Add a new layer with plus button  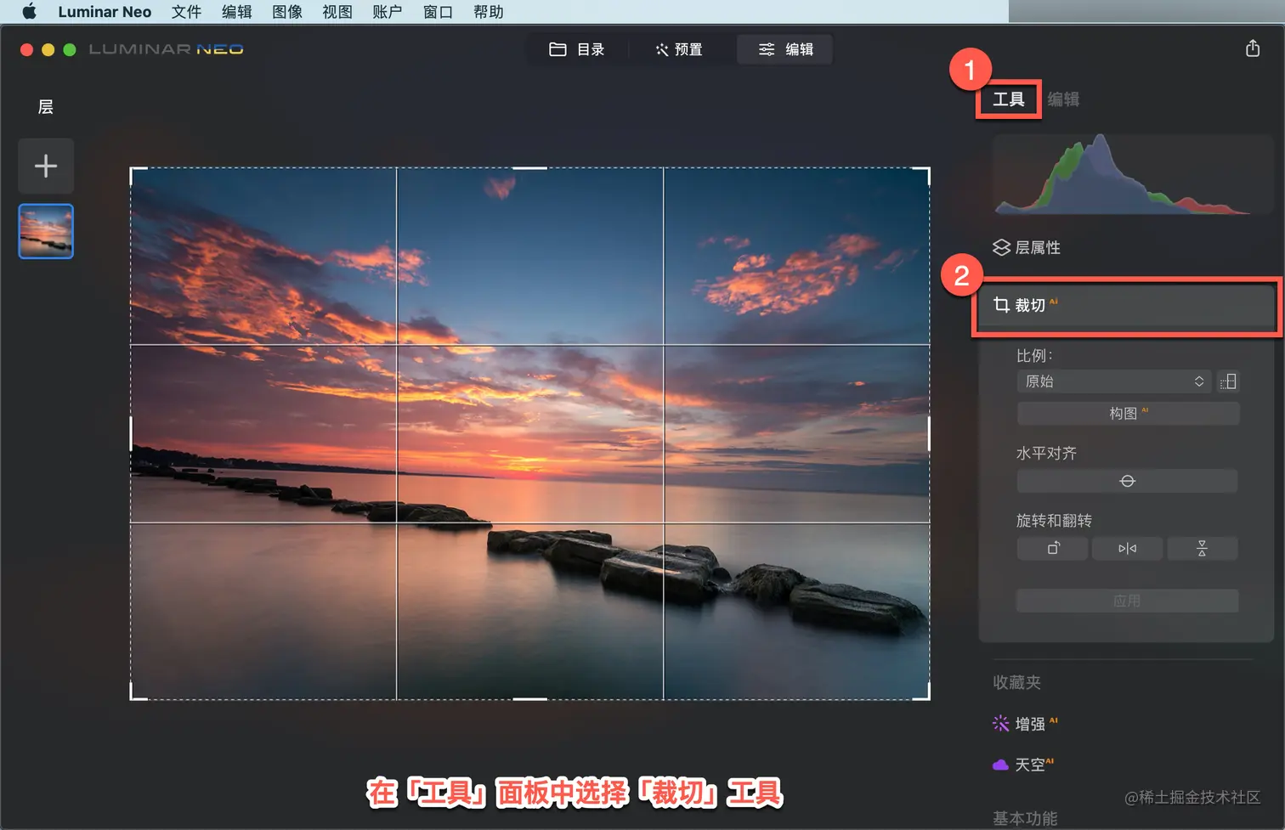pos(46,166)
